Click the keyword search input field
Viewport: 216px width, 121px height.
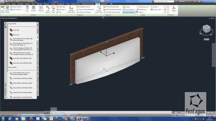click(164, 1)
